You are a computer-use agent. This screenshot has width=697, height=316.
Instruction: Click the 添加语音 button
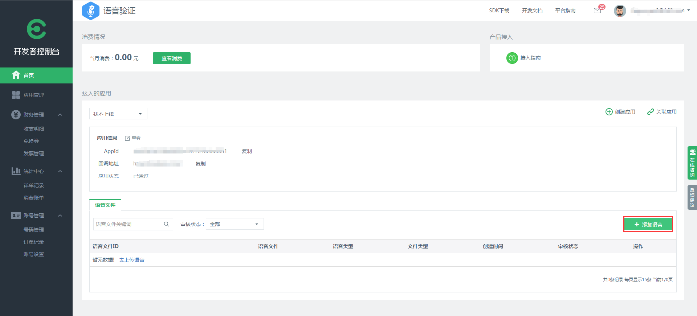648,225
